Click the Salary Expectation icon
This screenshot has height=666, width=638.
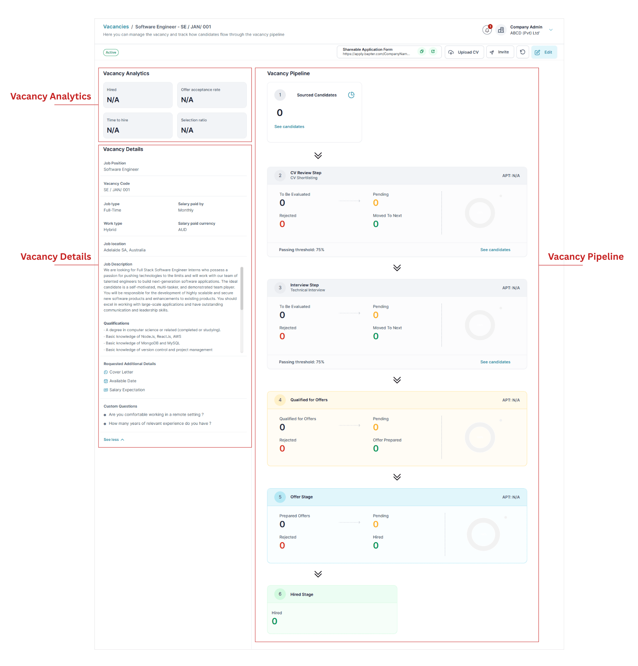(106, 390)
